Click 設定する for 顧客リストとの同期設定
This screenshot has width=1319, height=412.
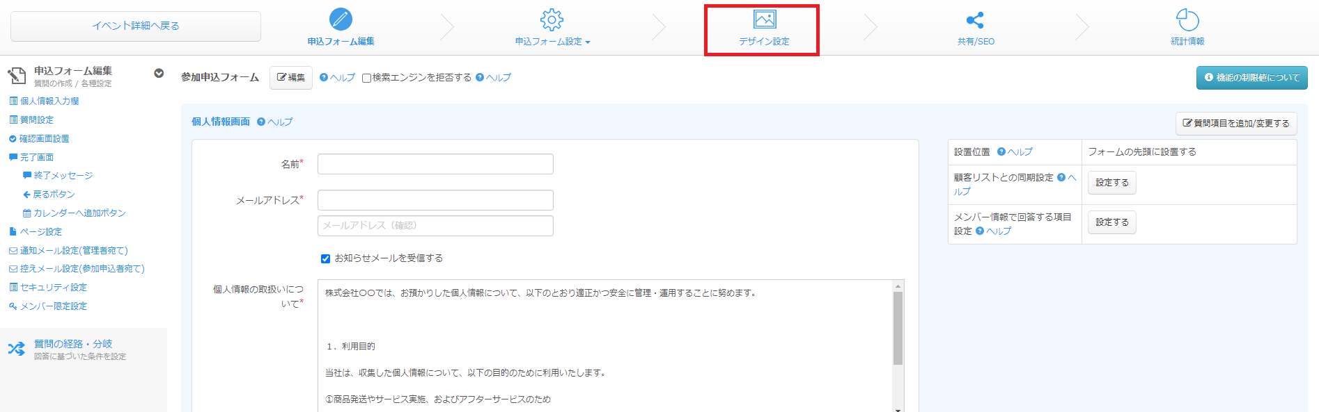1112,183
